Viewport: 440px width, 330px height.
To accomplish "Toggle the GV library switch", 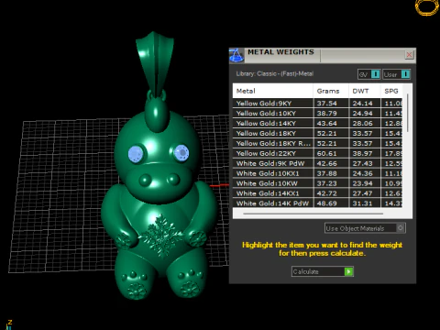I will (x=369, y=74).
